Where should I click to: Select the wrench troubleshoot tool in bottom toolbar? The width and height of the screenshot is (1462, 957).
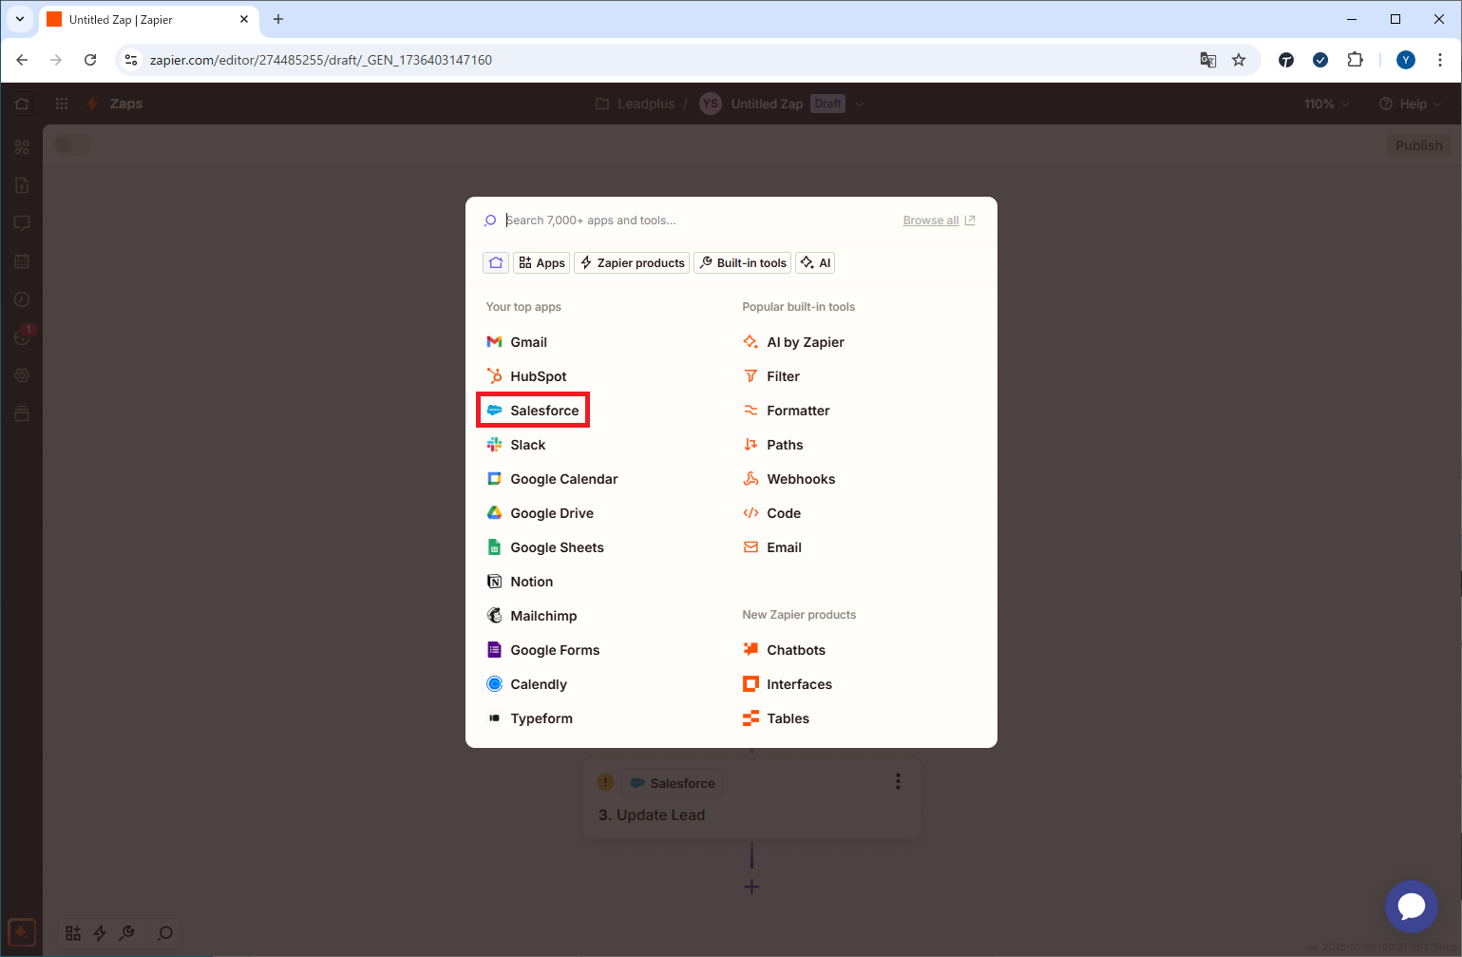click(x=126, y=932)
